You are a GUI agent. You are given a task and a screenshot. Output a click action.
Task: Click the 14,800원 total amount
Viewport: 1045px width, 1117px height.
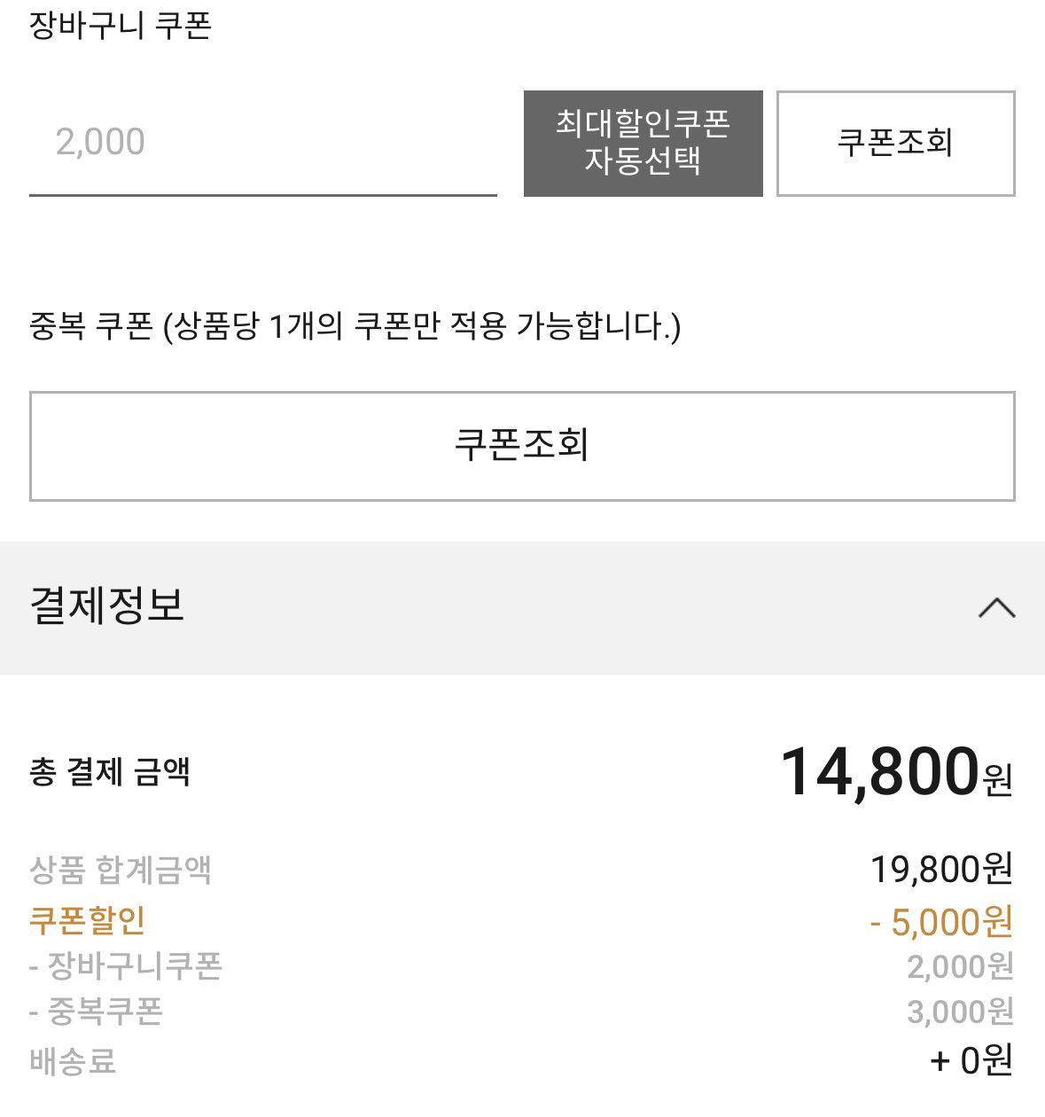click(x=895, y=771)
